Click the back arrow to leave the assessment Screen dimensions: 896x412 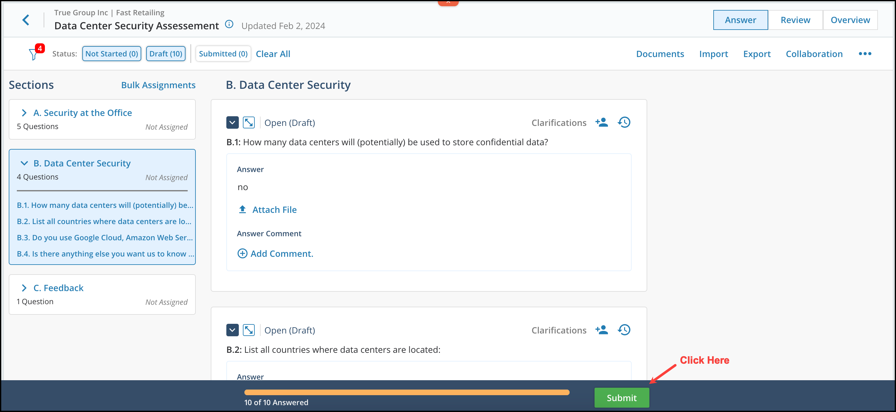pos(26,20)
